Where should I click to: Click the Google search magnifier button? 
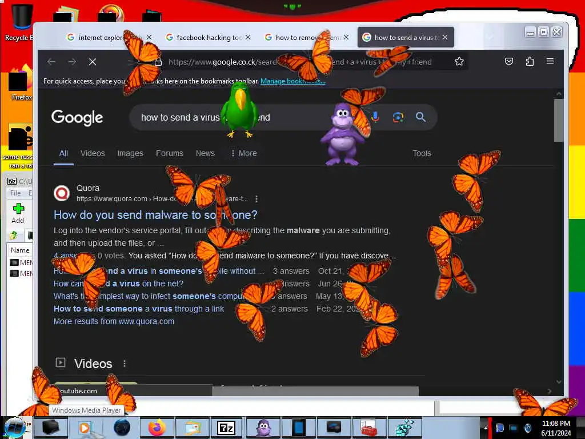(421, 117)
